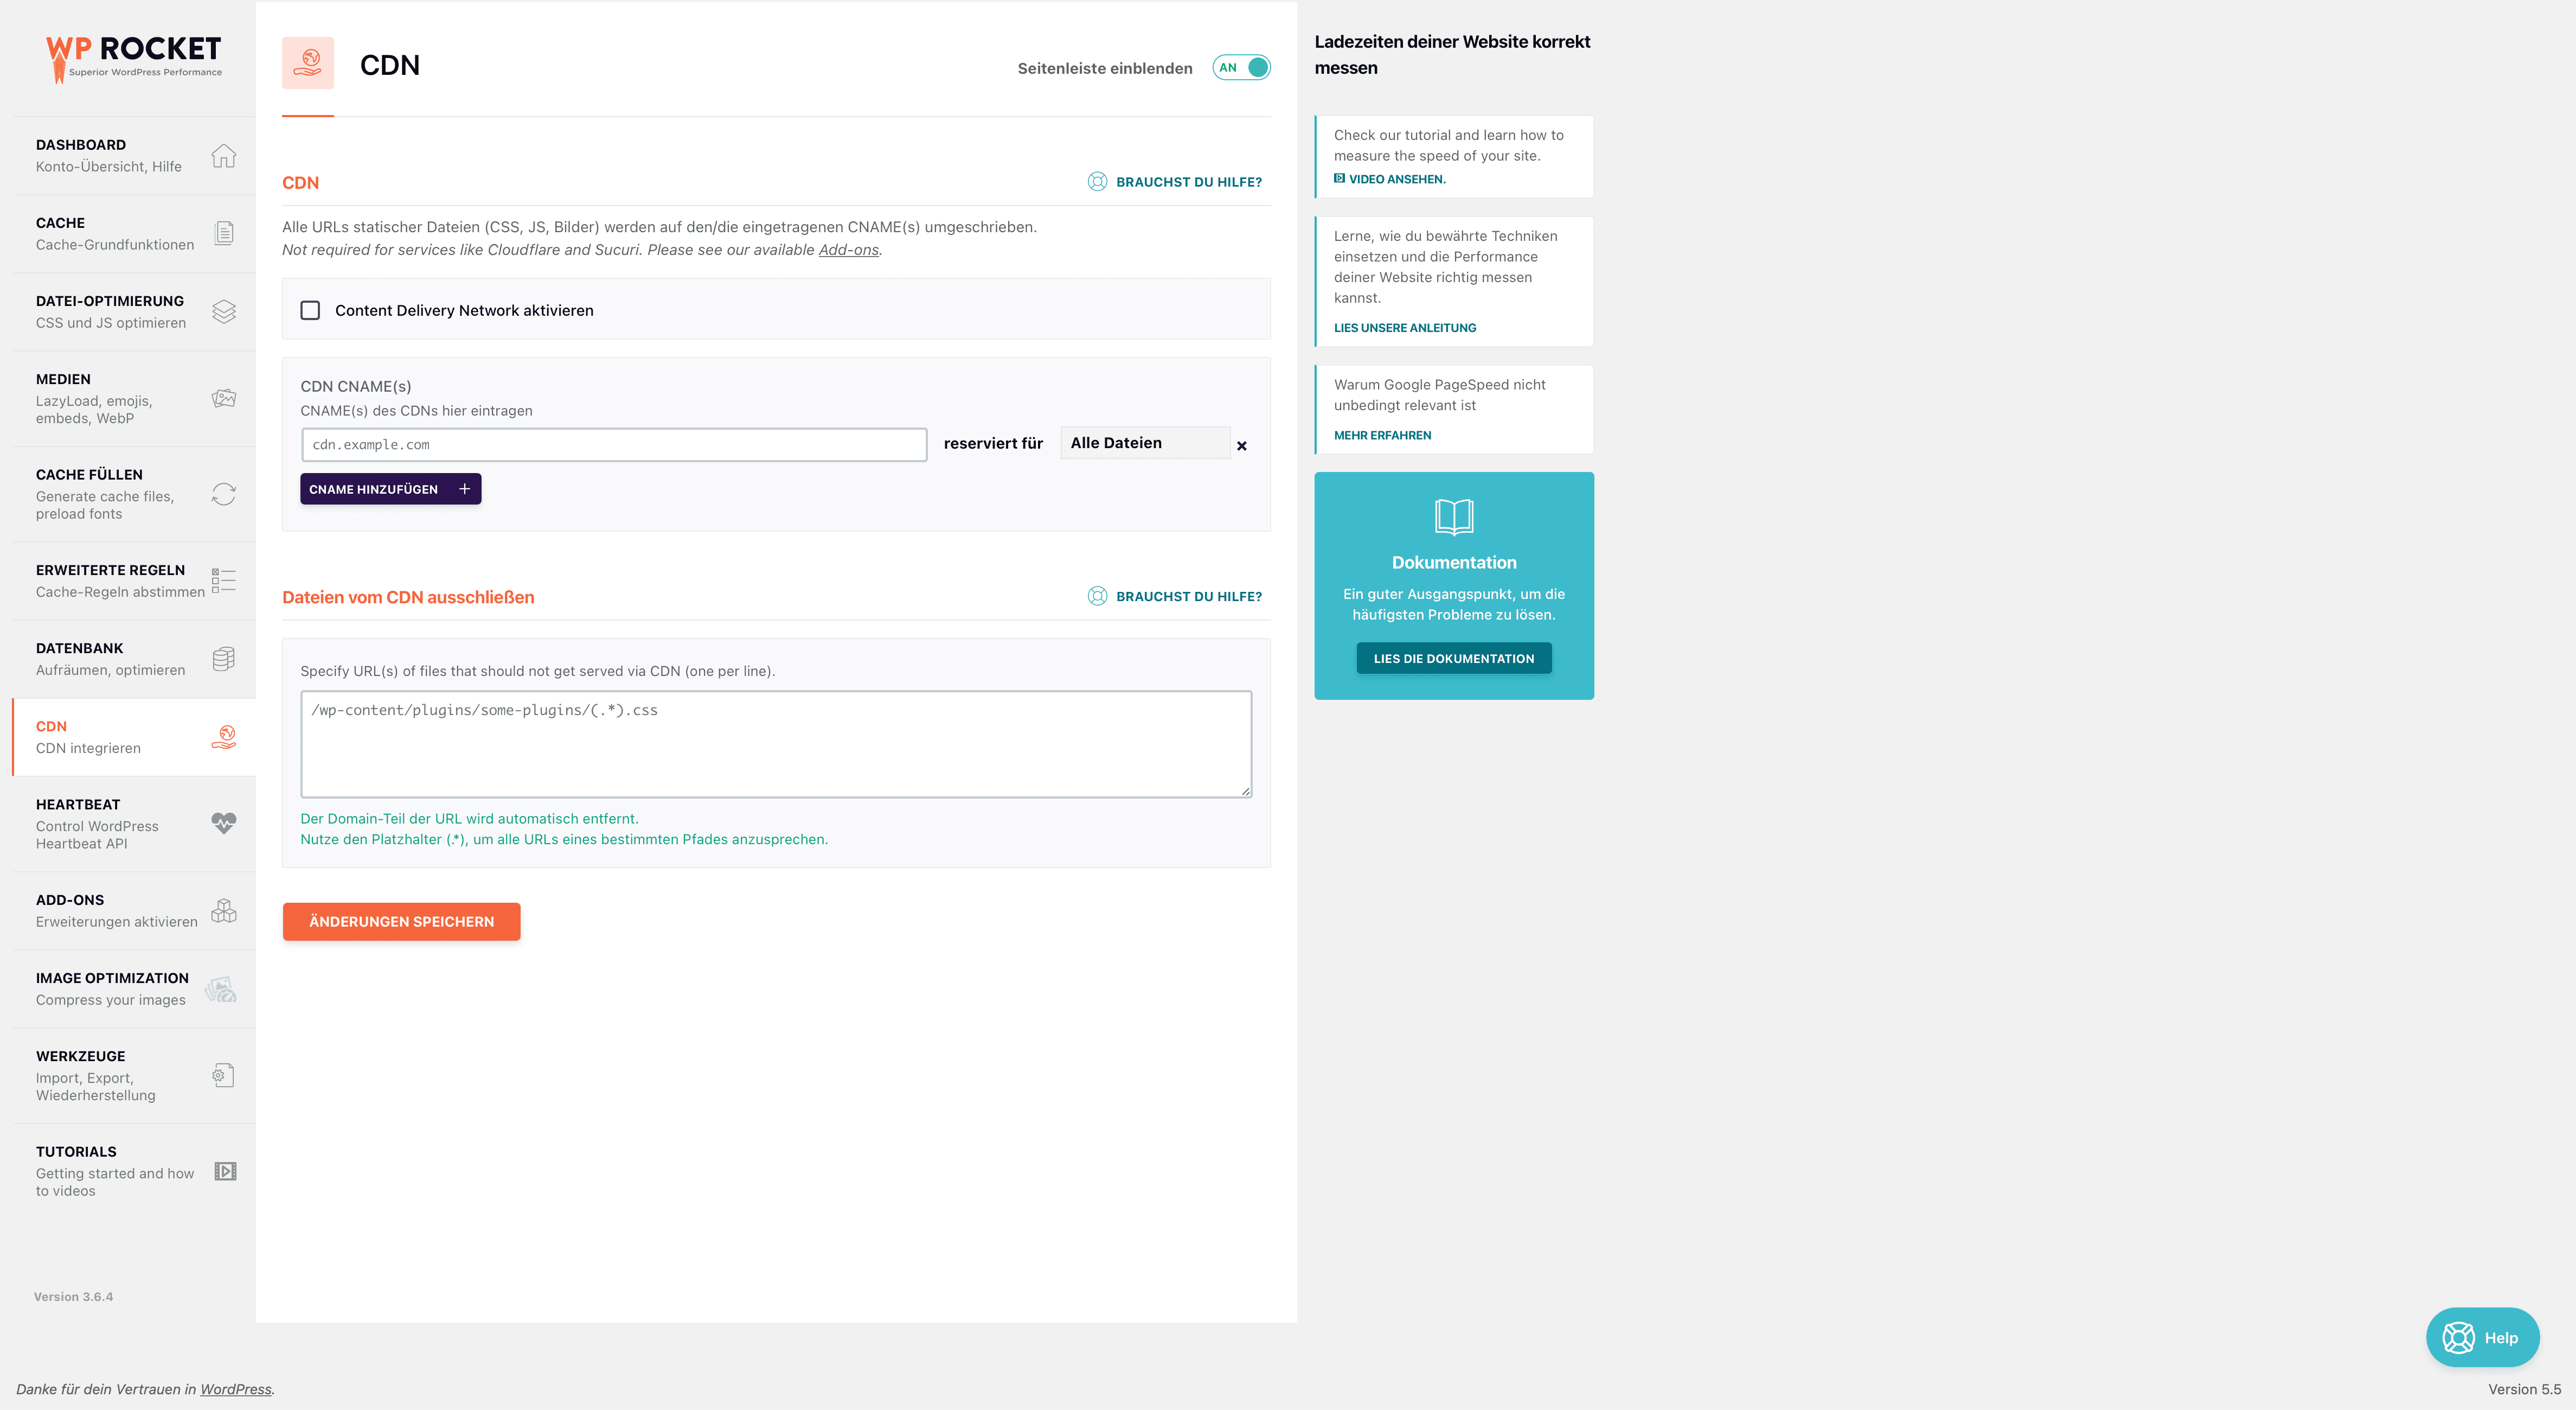Open the Datenbank menu item

pyautogui.click(x=134, y=659)
